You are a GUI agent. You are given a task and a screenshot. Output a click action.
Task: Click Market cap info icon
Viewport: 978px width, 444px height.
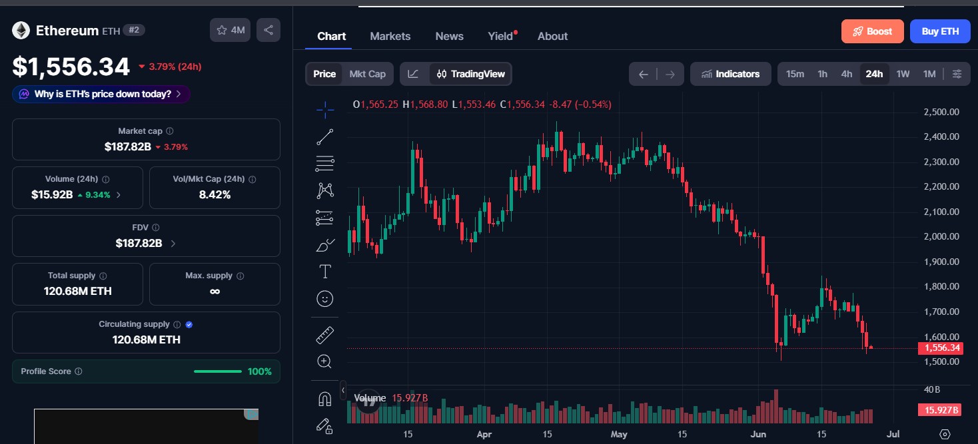click(170, 132)
